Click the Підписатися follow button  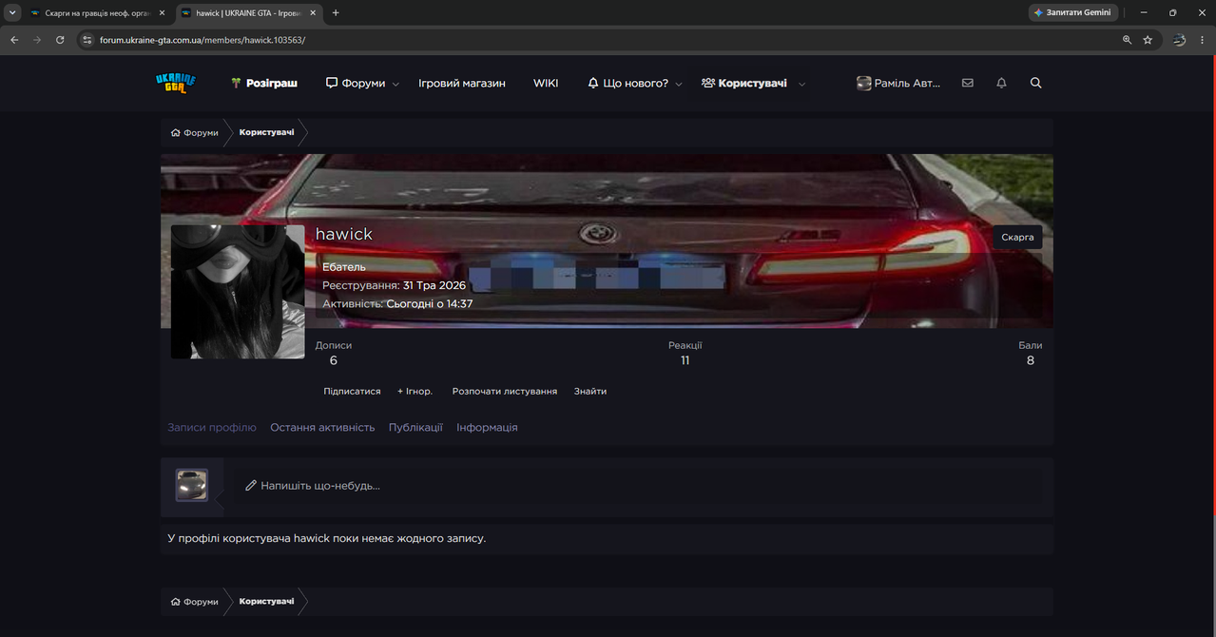coord(352,391)
